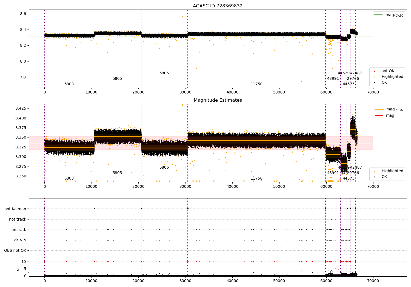Click the green line sample in top legend

pos(379,15)
